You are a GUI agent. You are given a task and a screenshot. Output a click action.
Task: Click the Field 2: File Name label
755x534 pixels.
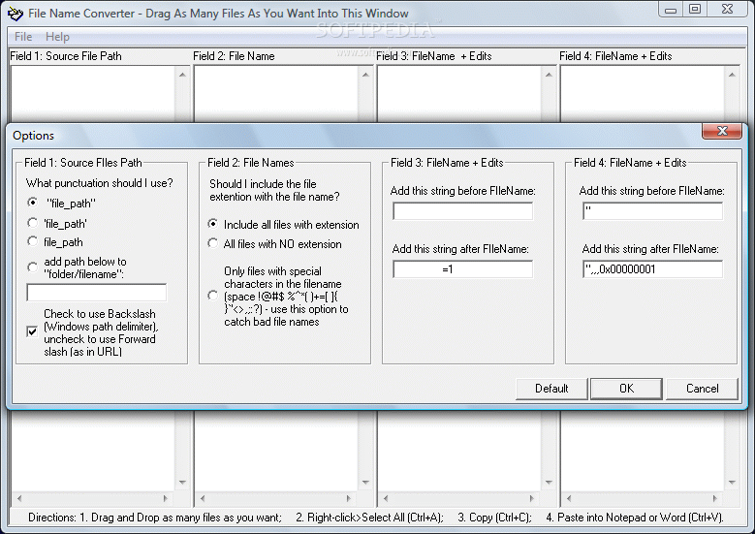[234, 56]
